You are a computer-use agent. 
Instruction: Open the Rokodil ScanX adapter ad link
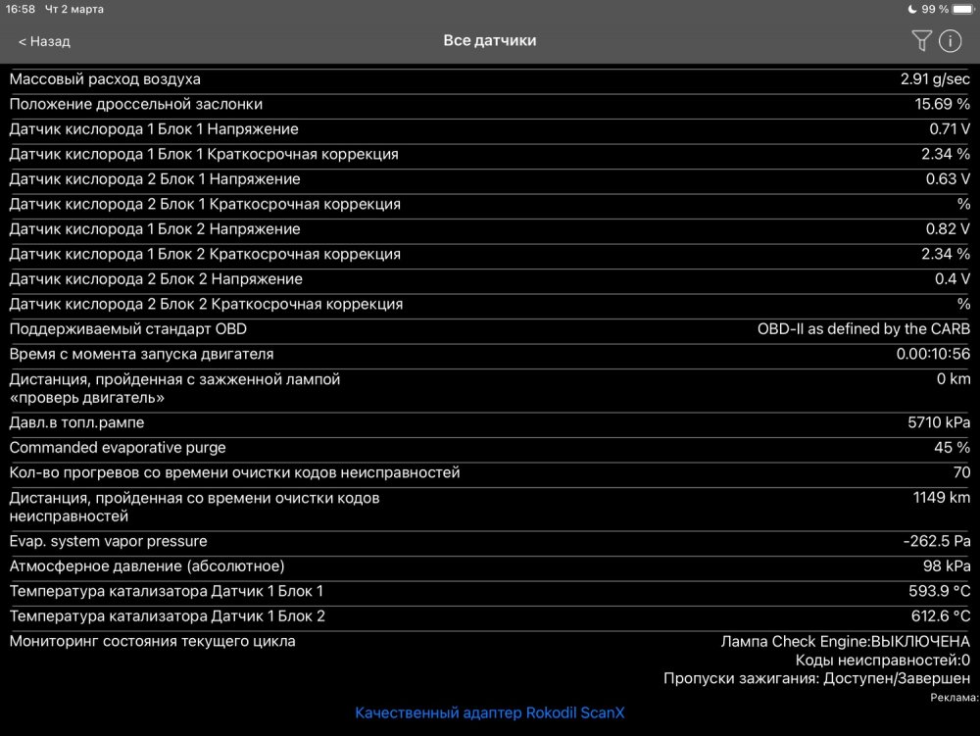(x=490, y=712)
